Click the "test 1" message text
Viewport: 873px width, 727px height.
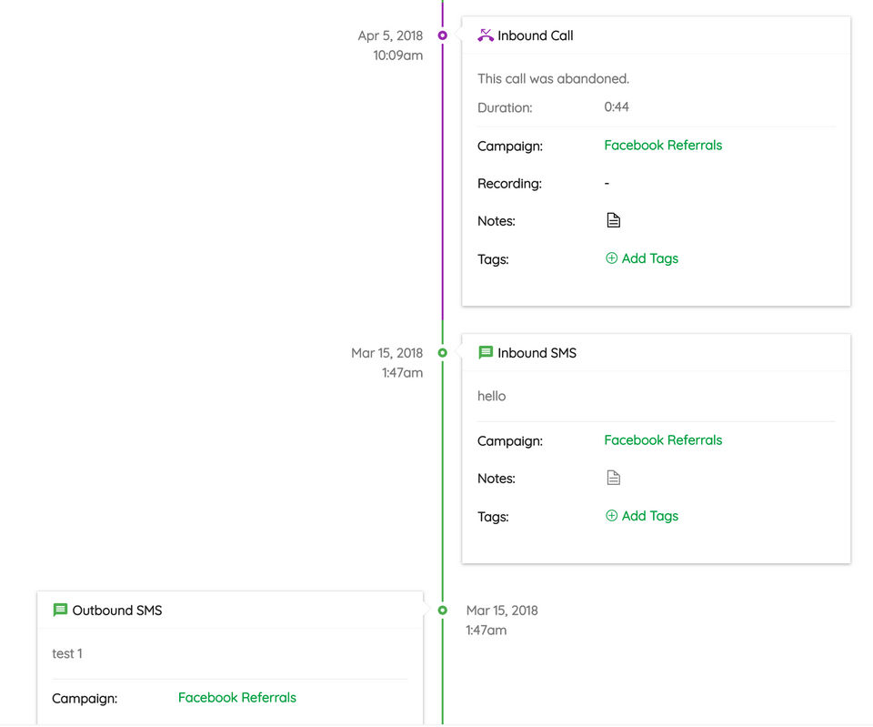point(67,653)
